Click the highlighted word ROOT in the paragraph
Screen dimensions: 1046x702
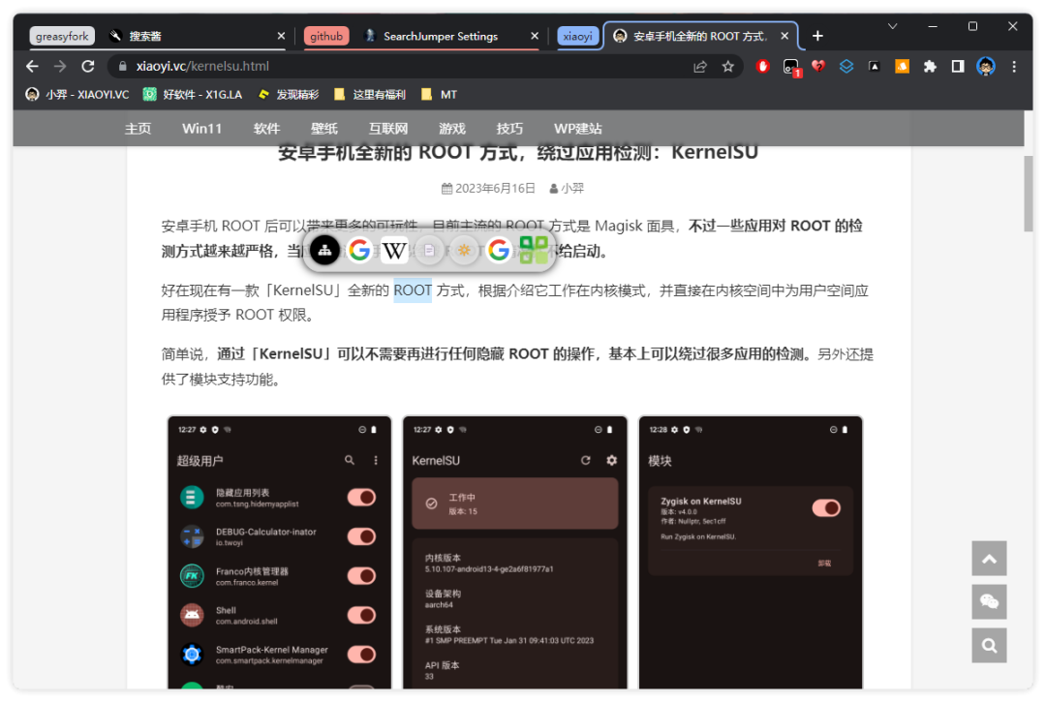click(x=413, y=290)
